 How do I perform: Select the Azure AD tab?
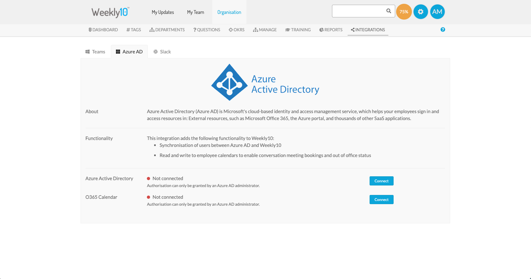(x=129, y=52)
